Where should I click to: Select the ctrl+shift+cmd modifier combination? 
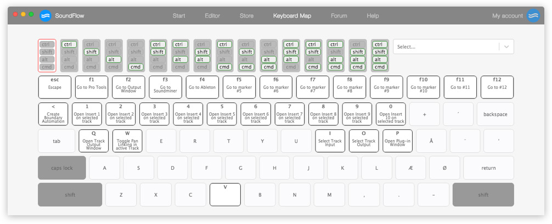tap(313, 55)
